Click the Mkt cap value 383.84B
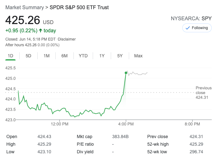Screen dimensions: 219x159 click(121, 137)
